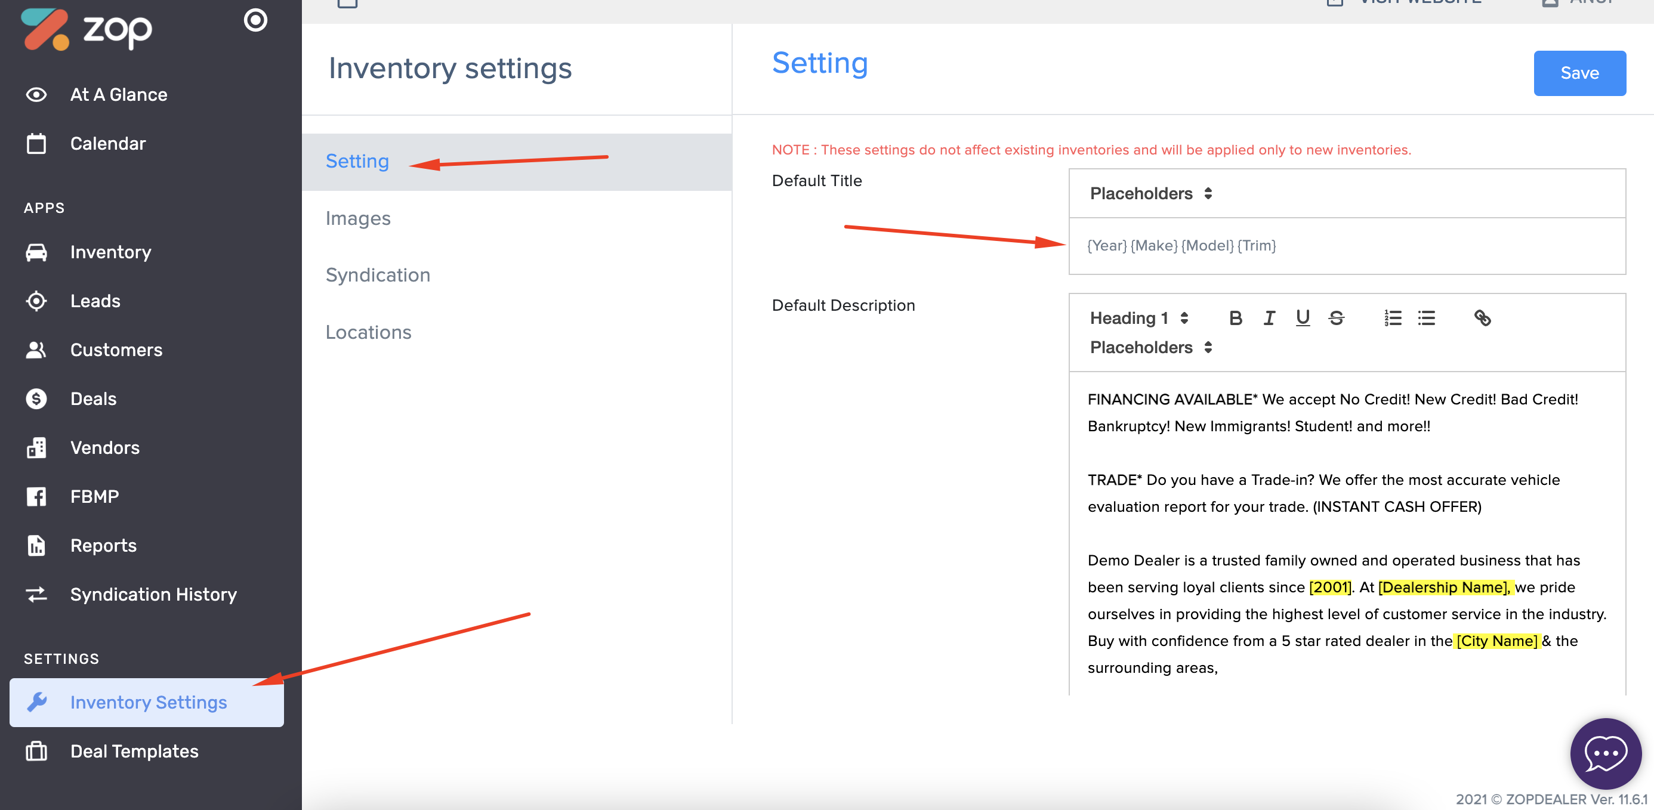Click the insert link icon
The image size is (1654, 810).
point(1482,318)
